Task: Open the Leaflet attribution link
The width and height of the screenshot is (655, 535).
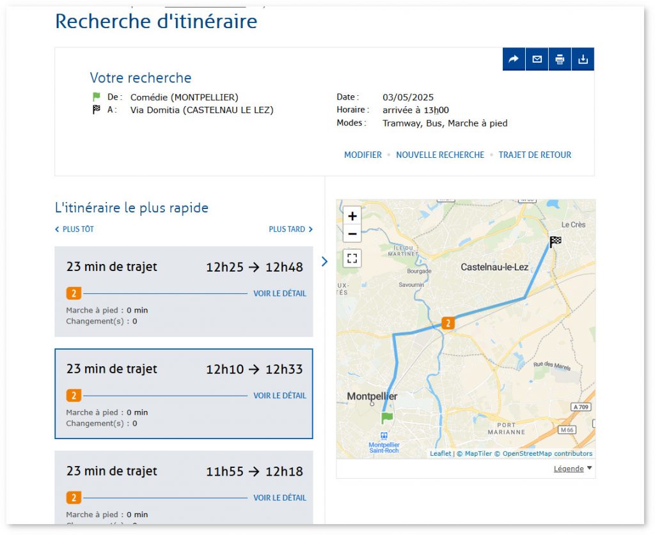Action: pyautogui.click(x=440, y=454)
